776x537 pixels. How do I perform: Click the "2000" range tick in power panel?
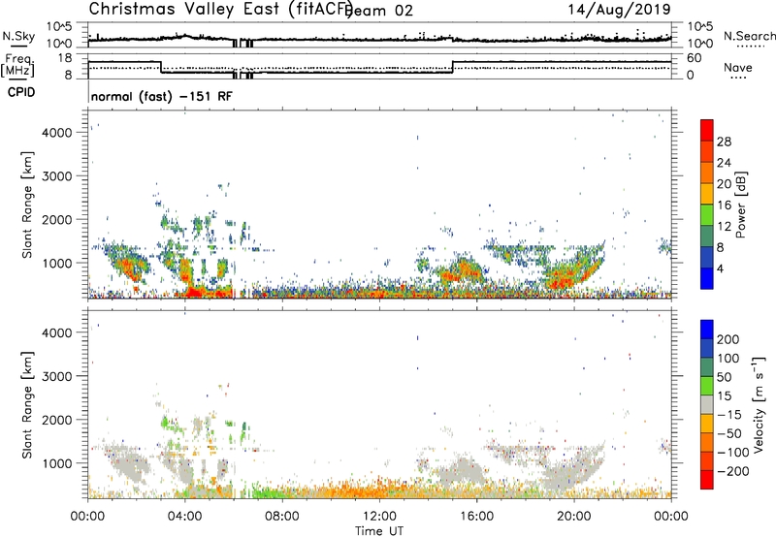coord(57,219)
